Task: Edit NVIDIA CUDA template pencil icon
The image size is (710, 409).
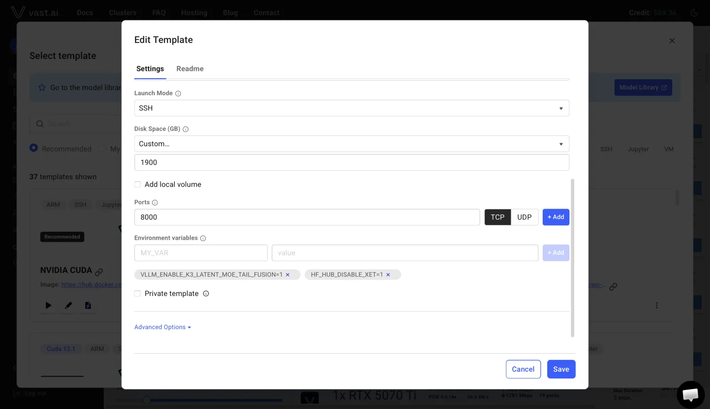Action: click(68, 305)
